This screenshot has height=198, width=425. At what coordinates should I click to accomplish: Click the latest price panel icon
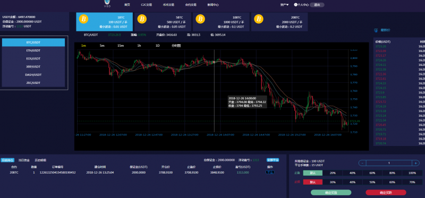376,30
